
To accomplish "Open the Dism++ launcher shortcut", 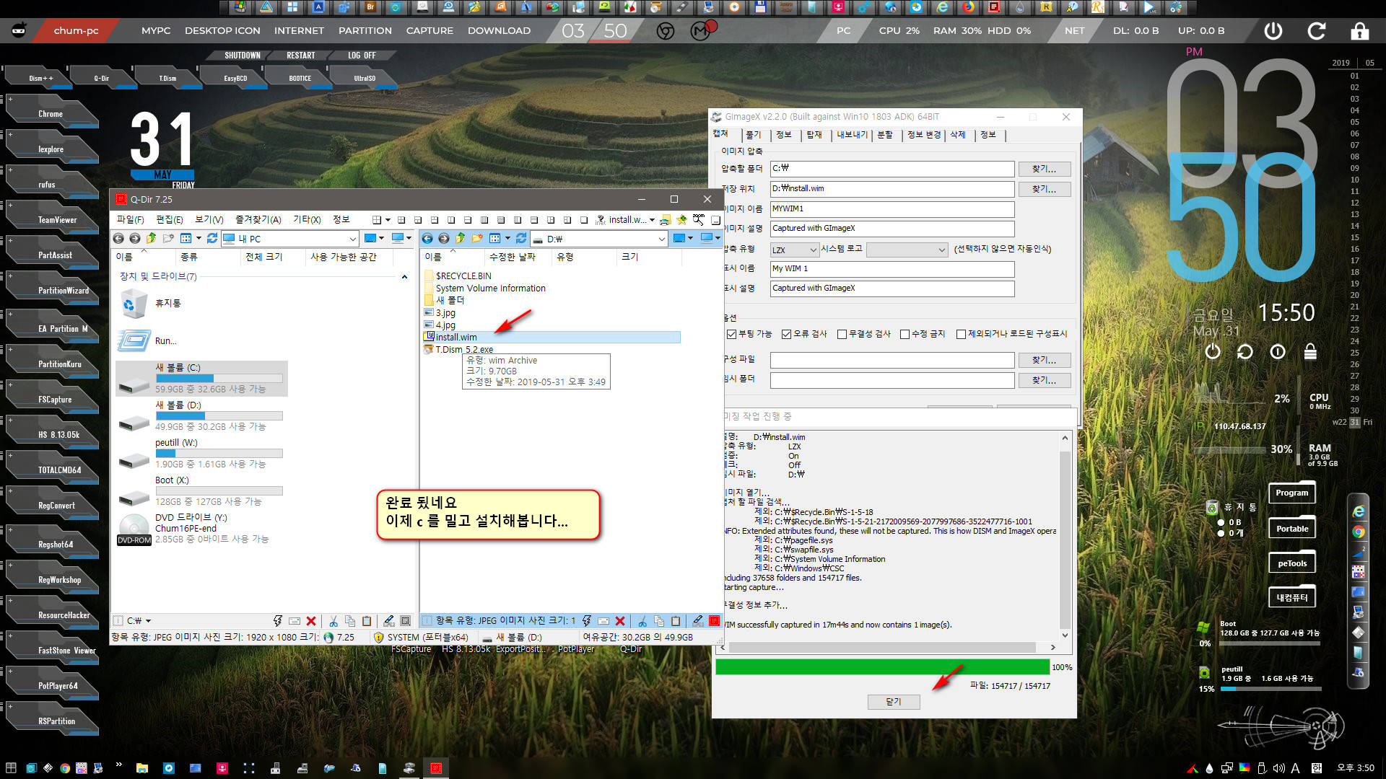I will (39, 78).
